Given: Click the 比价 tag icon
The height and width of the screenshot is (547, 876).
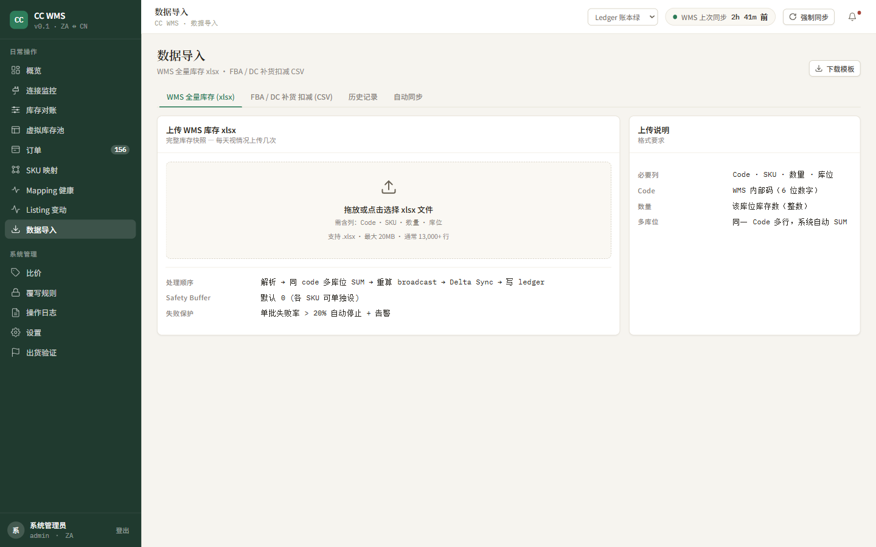Looking at the screenshot, I should point(16,273).
